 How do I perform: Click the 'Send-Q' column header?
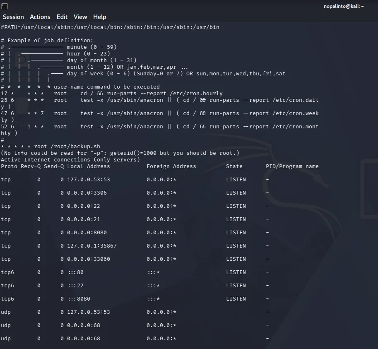tap(54, 166)
